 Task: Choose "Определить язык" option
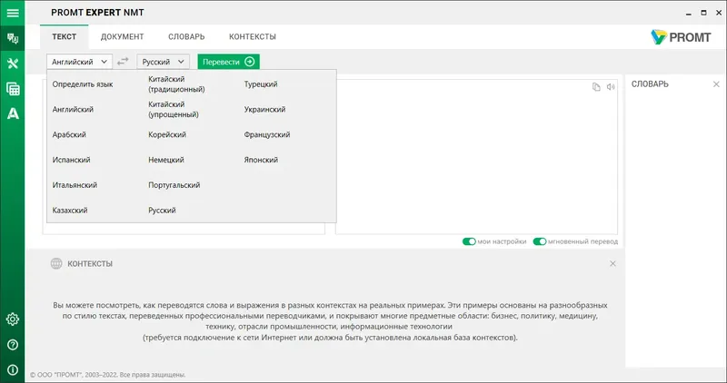83,84
